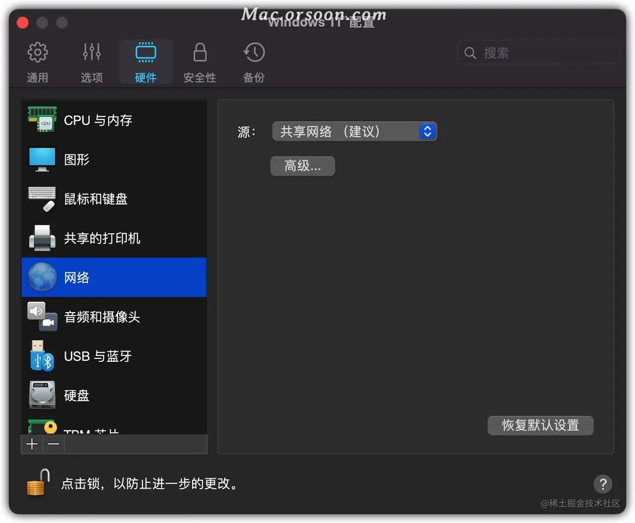Select the 硬件 hardware chip icon
The height and width of the screenshot is (523, 635).
click(x=146, y=52)
